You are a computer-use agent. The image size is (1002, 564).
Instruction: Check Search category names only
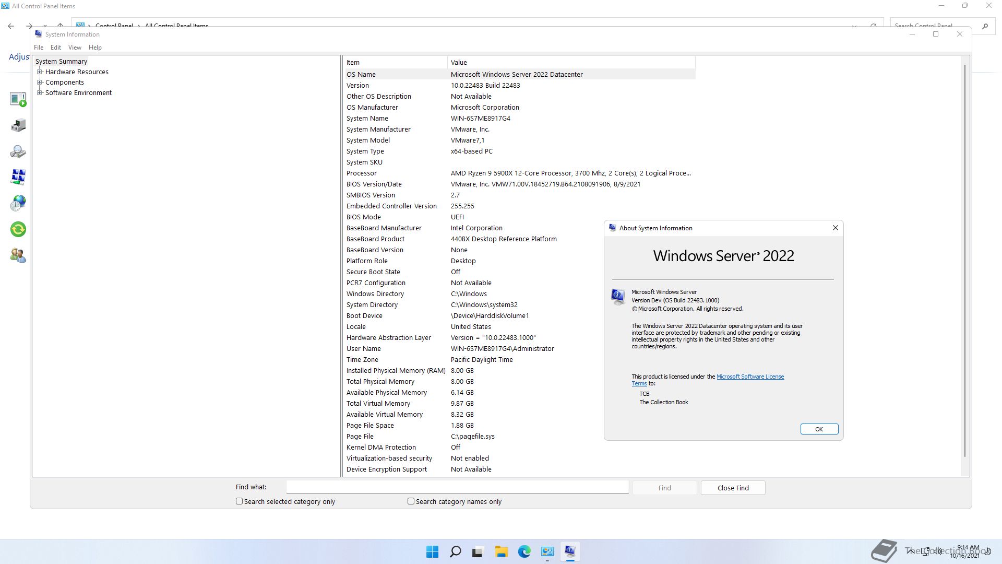tap(411, 501)
